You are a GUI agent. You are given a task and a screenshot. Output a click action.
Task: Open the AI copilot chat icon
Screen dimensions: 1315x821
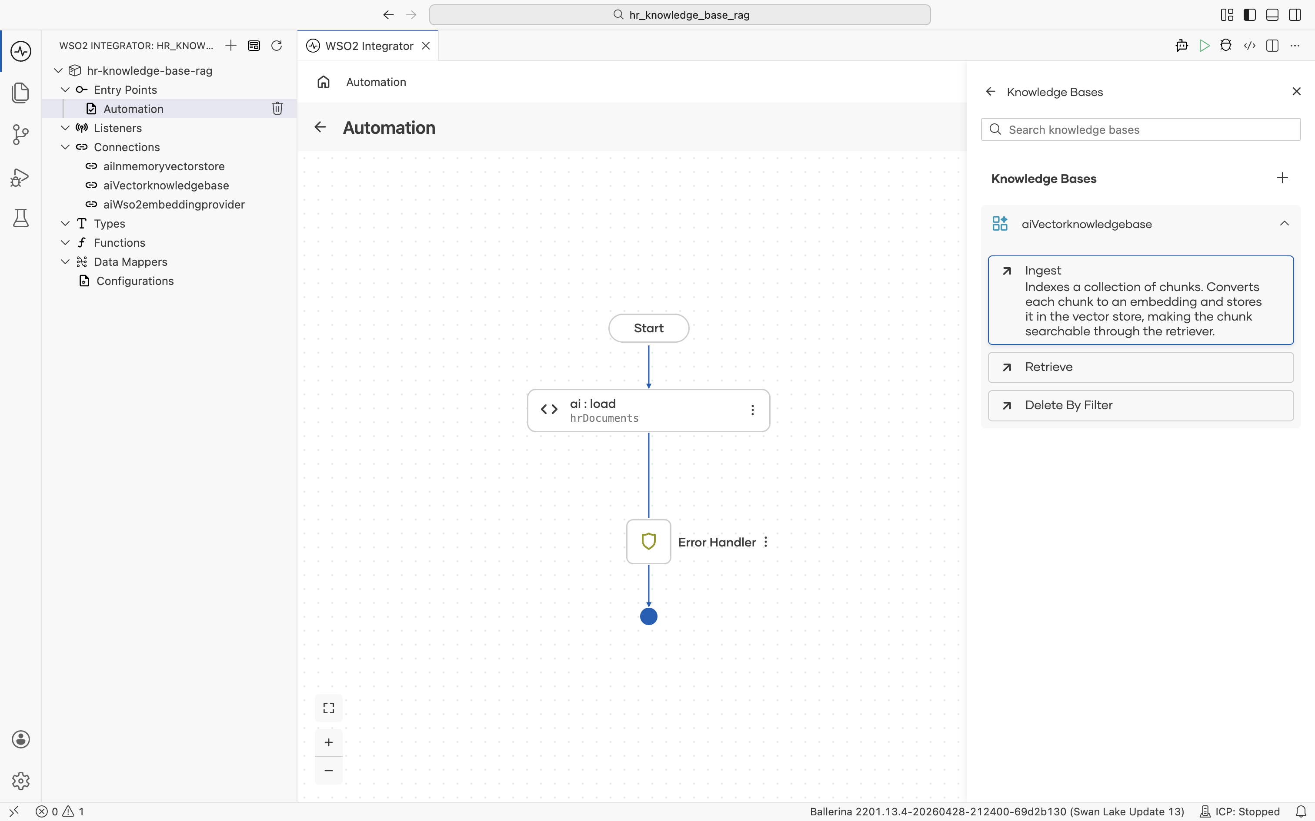(1181, 46)
